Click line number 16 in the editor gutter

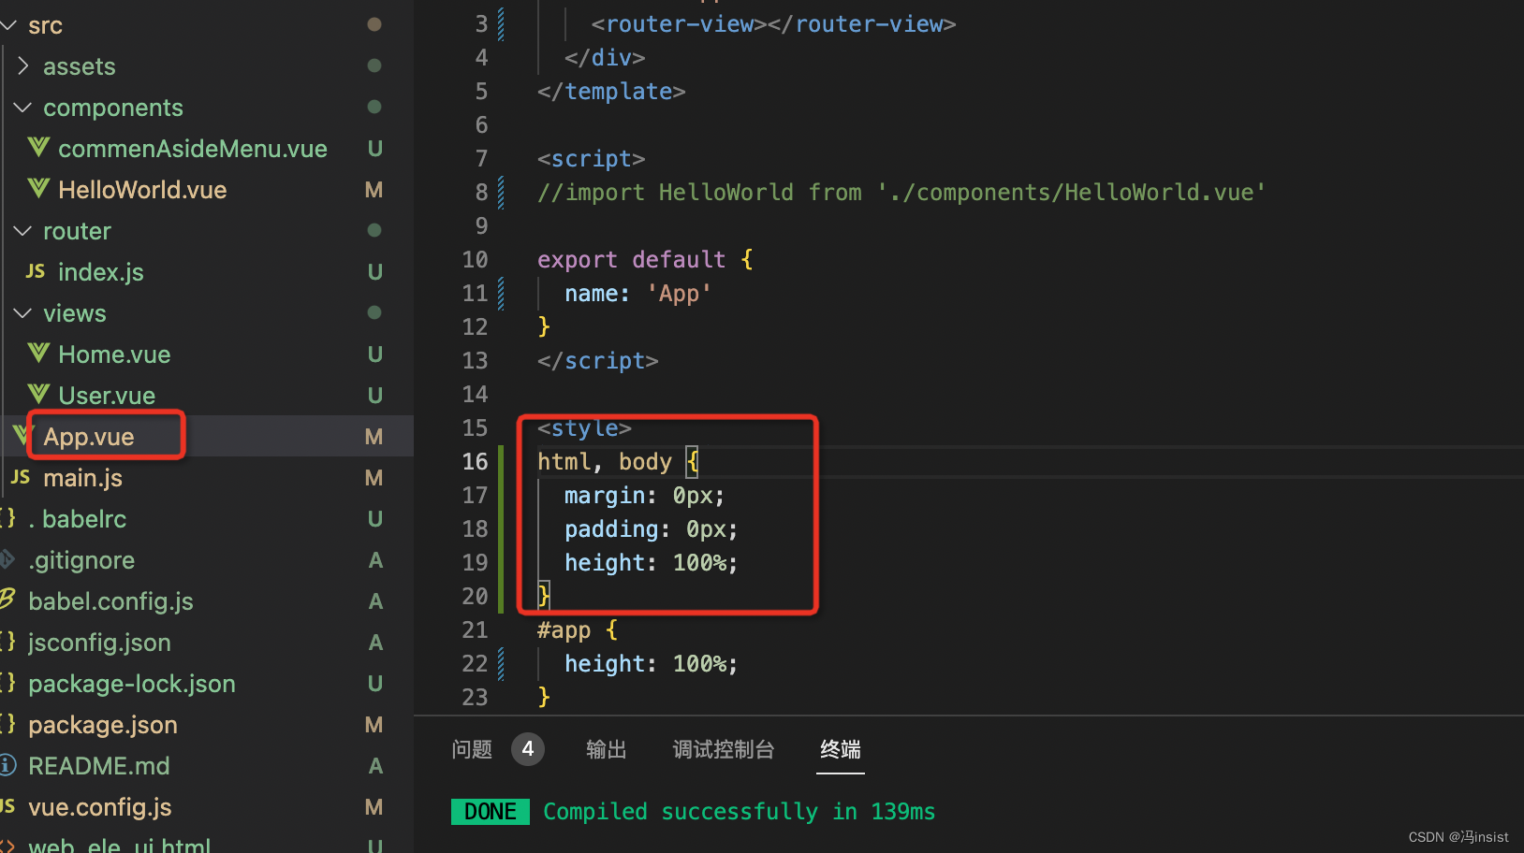coord(476,461)
